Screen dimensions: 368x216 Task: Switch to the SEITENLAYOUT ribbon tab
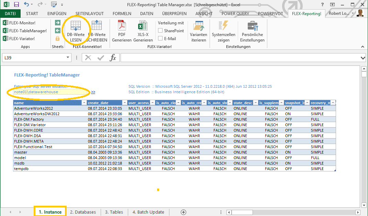pyautogui.click(x=90, y=14)
